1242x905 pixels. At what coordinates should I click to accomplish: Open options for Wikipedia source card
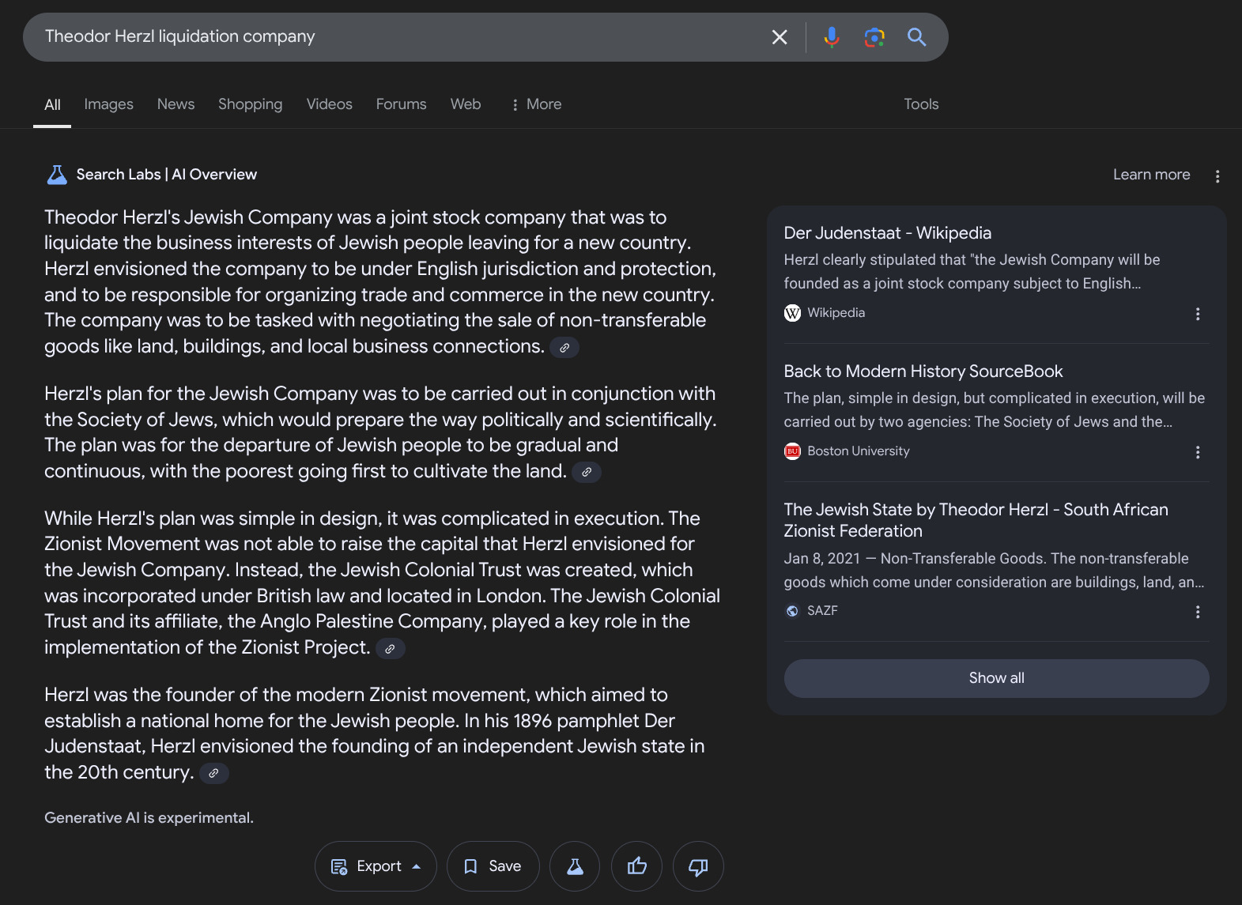pos(1197,314)
